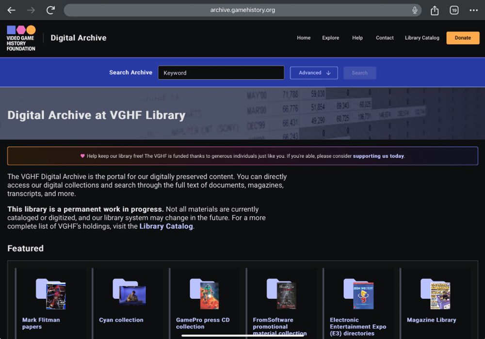Open the Cyan collection folder icon
The width and height of the screenshot is (485, 339).
point(129,291)
